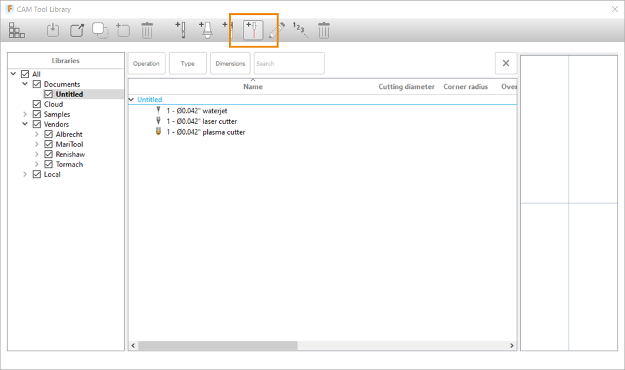Expand the Local library node
This screenshot has width=625, height=370.
click(24, 175)
